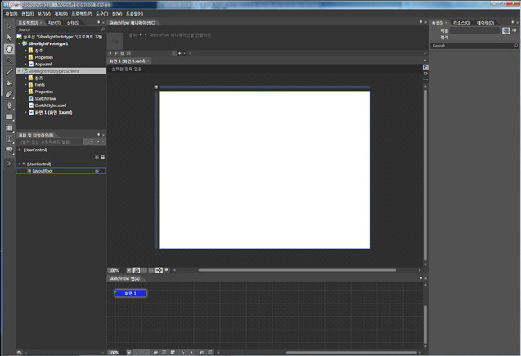Toggle snapping to snaplines button
The width and height of the screenshot is (521, 356).
[159, 270]
